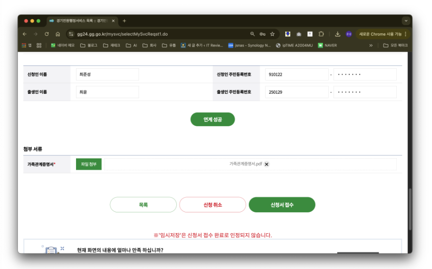
Task: Open the Chrome downloads icon
Action: click(x=338, y=34)
